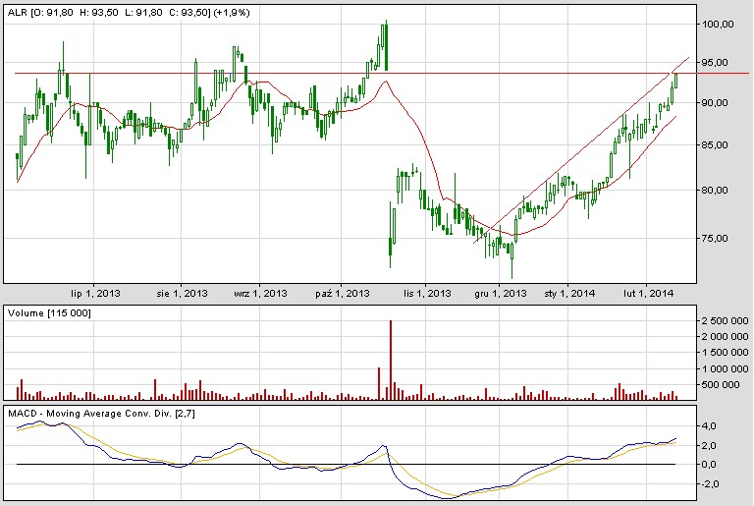The image size is (754, 506).
Task: Click the lut 1, 2014 date label
Action: (x=648, y=293)
